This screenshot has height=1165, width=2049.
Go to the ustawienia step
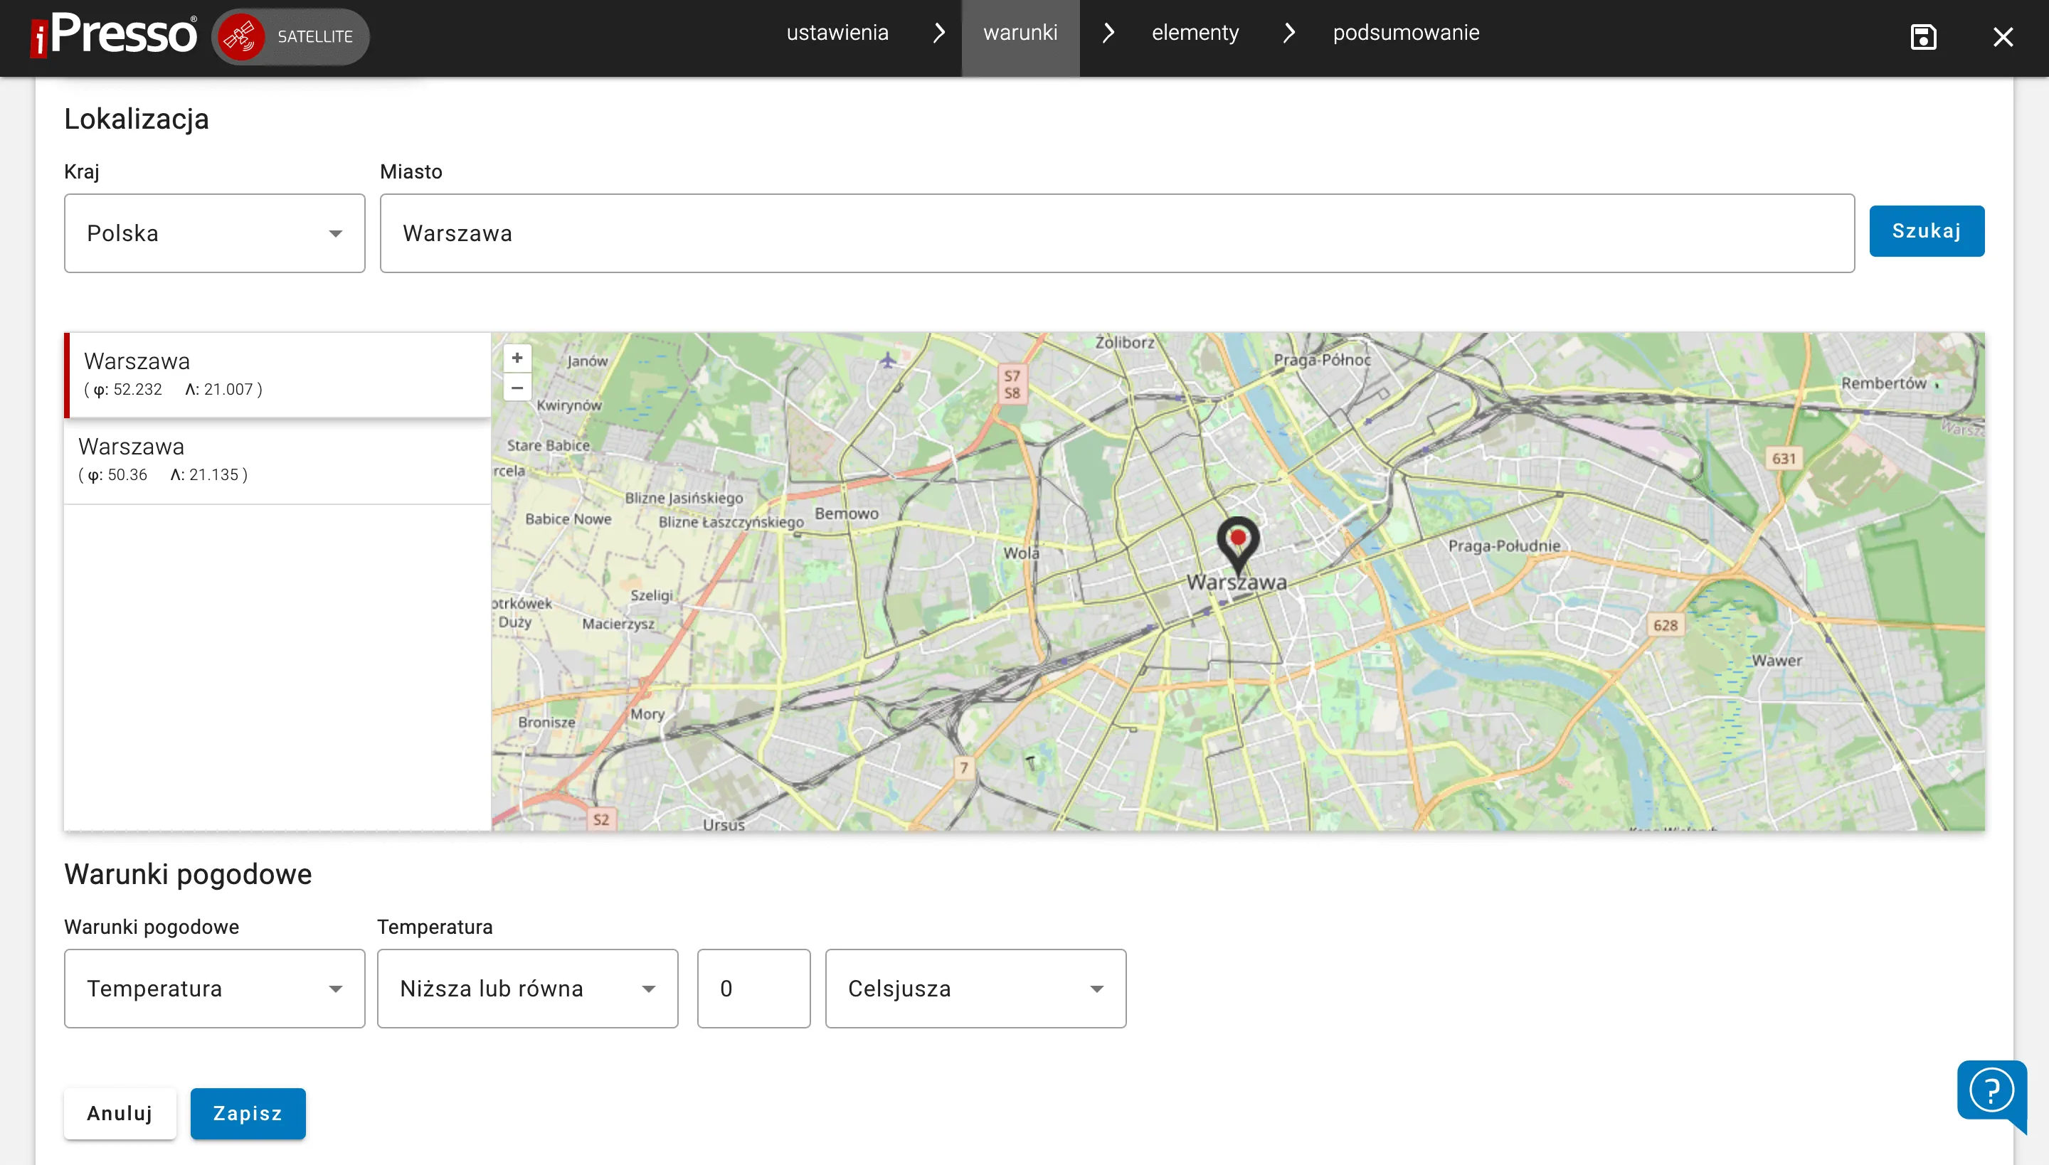point(837,33)
